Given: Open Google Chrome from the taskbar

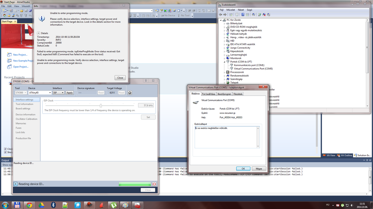Looking at the screenshot, I should [x=29, y=205].
